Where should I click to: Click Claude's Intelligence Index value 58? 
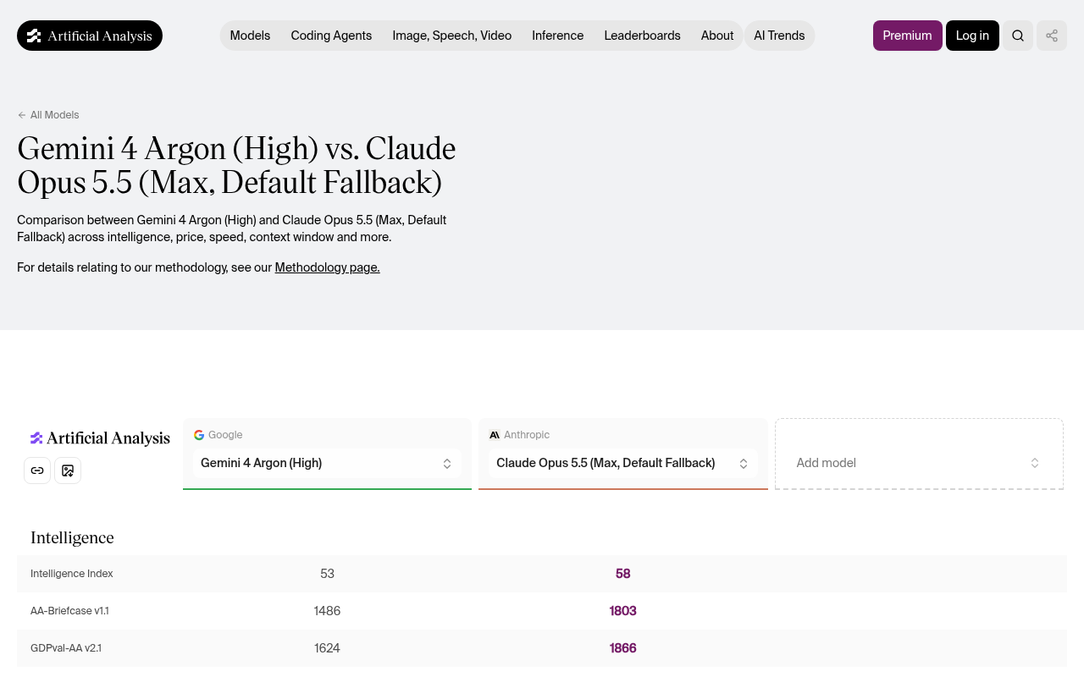(623, 574)
